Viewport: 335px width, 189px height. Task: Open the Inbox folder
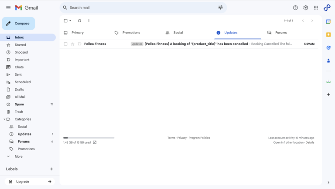[28, 37]
